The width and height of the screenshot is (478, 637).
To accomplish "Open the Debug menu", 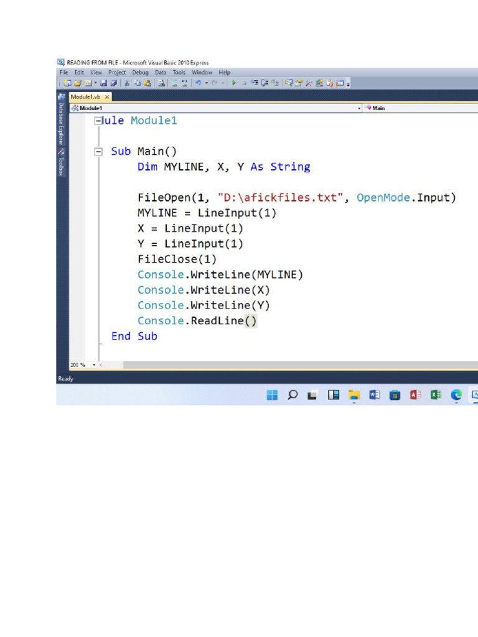I will [140, 72].
